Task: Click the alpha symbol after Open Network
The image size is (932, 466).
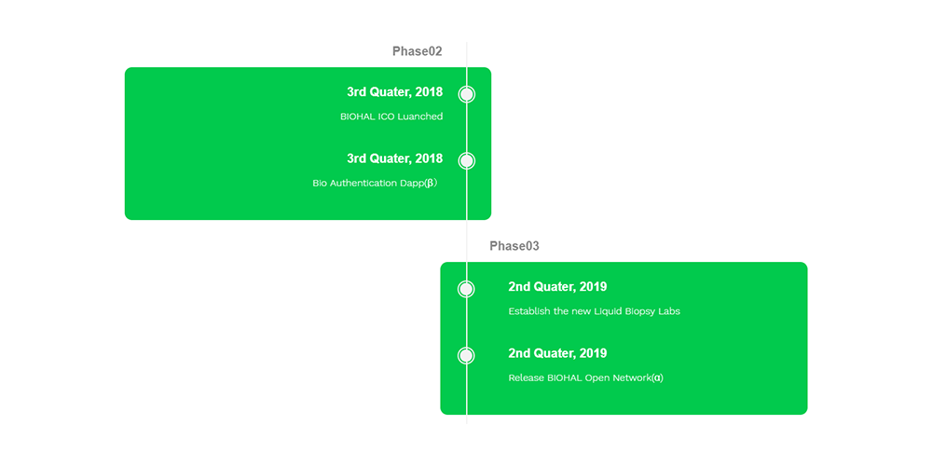Action: (x=657, y=378)
